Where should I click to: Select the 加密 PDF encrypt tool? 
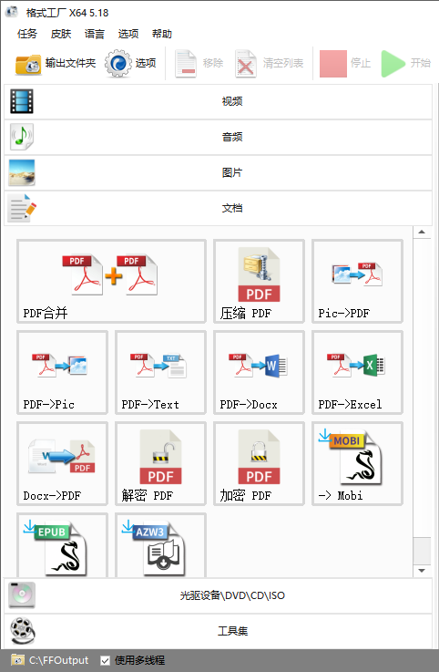pos(259,464)
